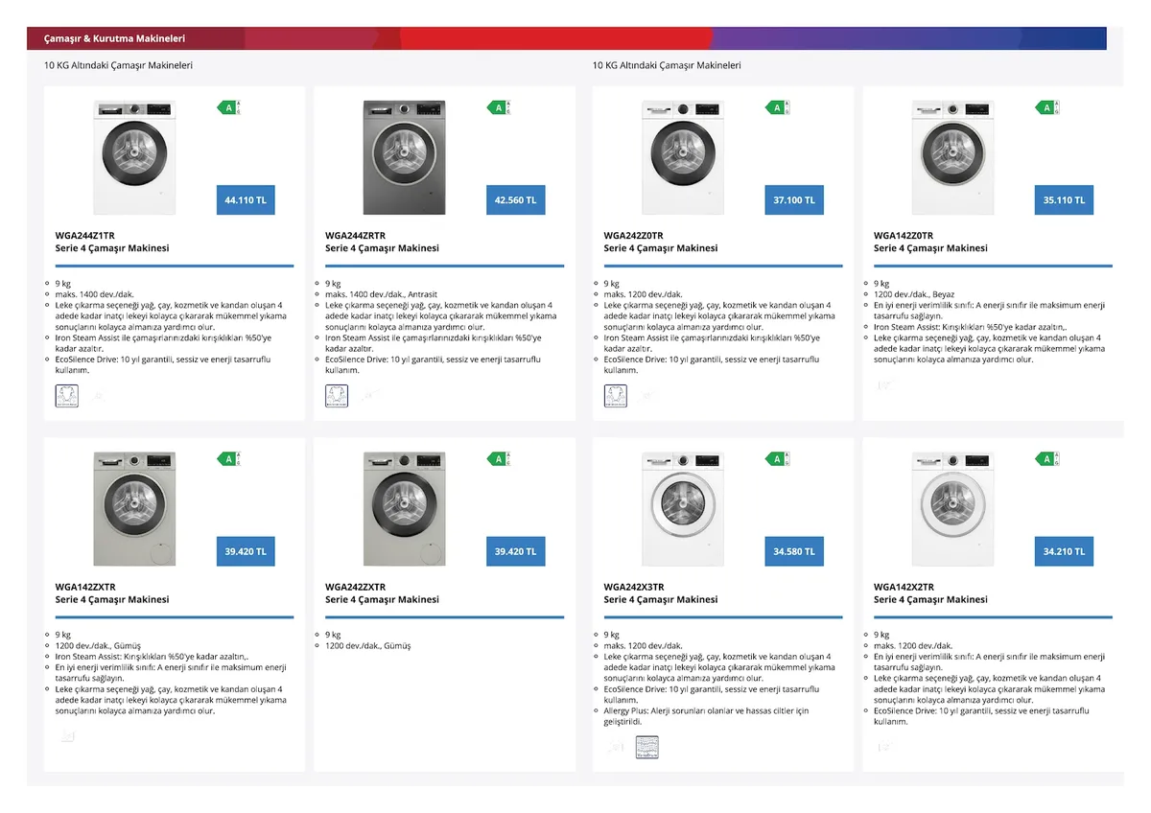Click the shirt feature icon under WGA244ZRTR
The width and height of the screenshot is (1151, 813).
point(337,396)
